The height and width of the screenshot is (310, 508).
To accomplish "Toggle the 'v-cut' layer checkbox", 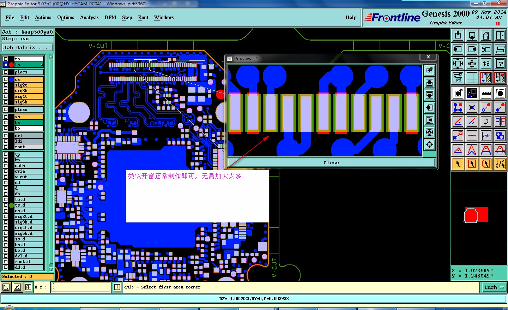I will [6, 177].
